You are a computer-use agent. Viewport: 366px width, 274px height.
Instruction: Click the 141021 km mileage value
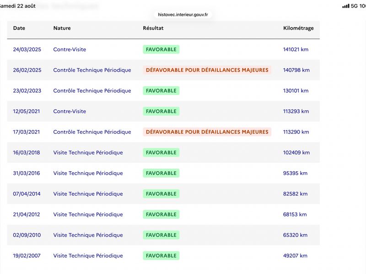pos(296,49)
